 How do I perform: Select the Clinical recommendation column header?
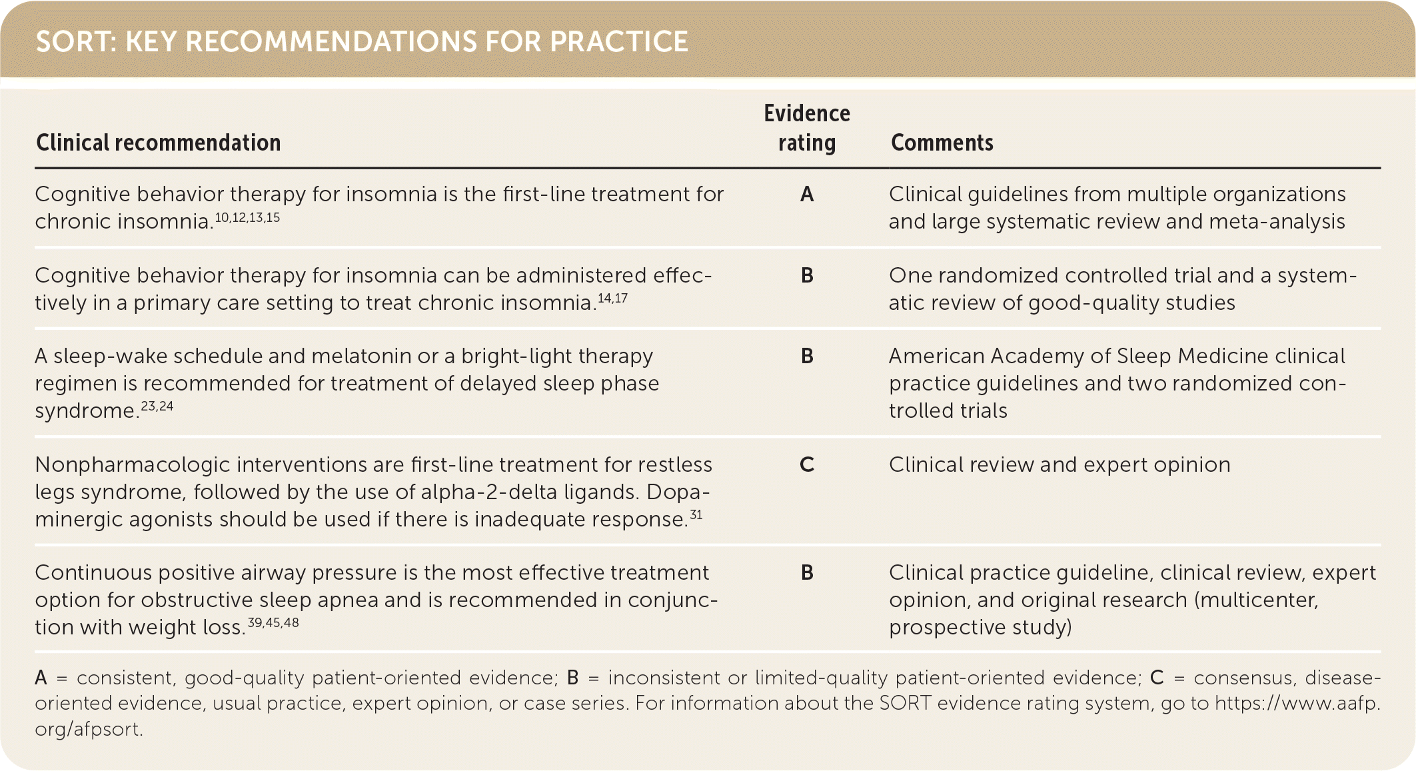coord(159,143)
